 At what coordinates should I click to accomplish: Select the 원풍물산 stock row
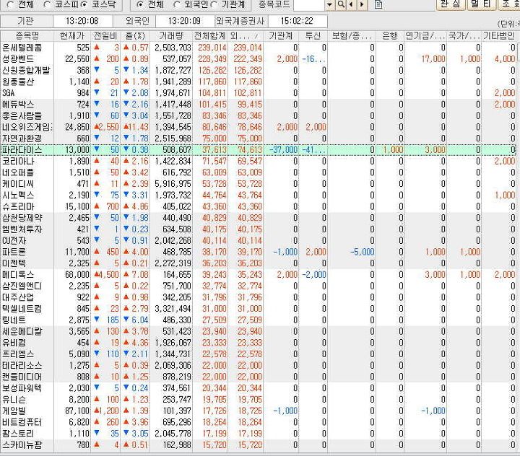click(x=259, y=82)
